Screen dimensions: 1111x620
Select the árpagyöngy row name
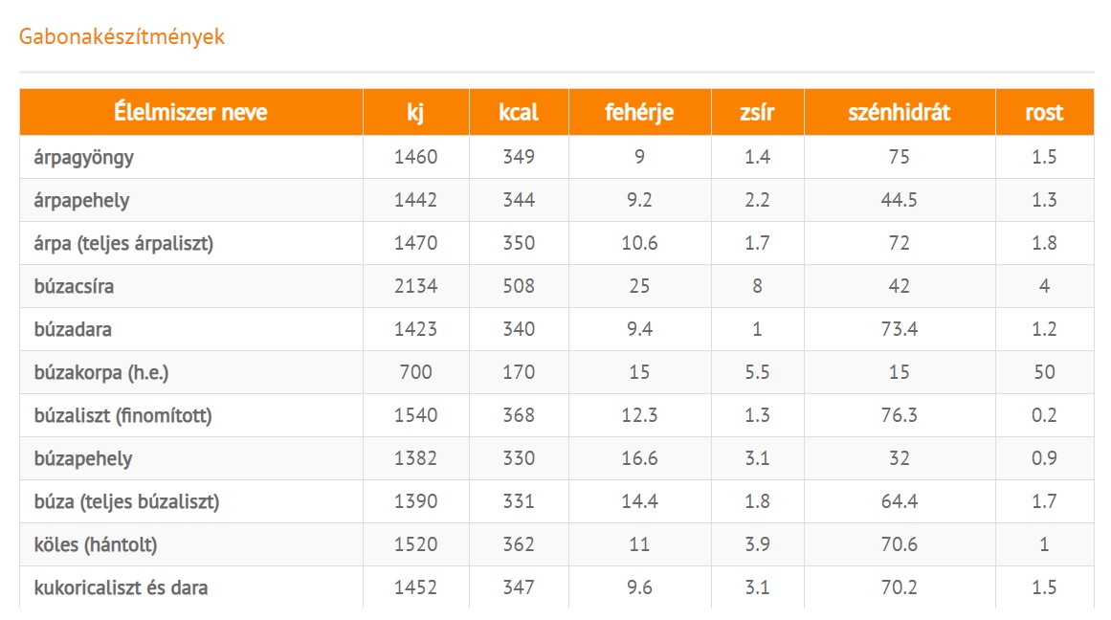coord(84,158)
